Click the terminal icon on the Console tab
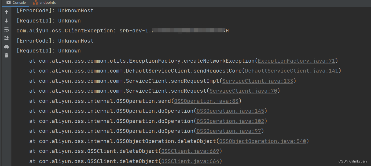This screenshot has width=371, height=166. coord(8,3)
